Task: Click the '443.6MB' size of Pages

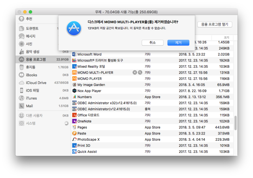Action: point(222,127)
